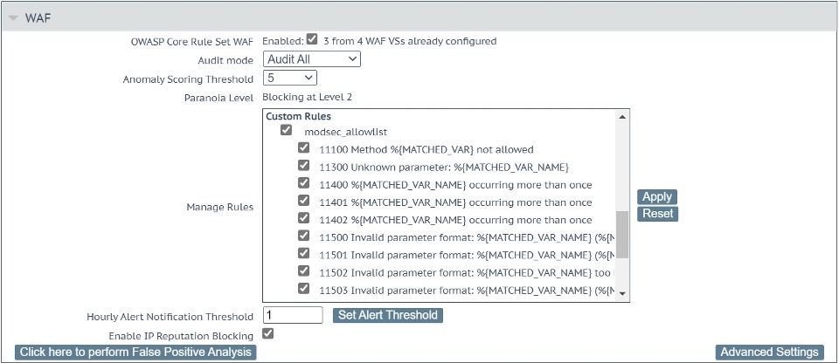The height and width of the screenshot is (363, 839).
Task: Collapse the WAF section triangle
Action: 13,18
